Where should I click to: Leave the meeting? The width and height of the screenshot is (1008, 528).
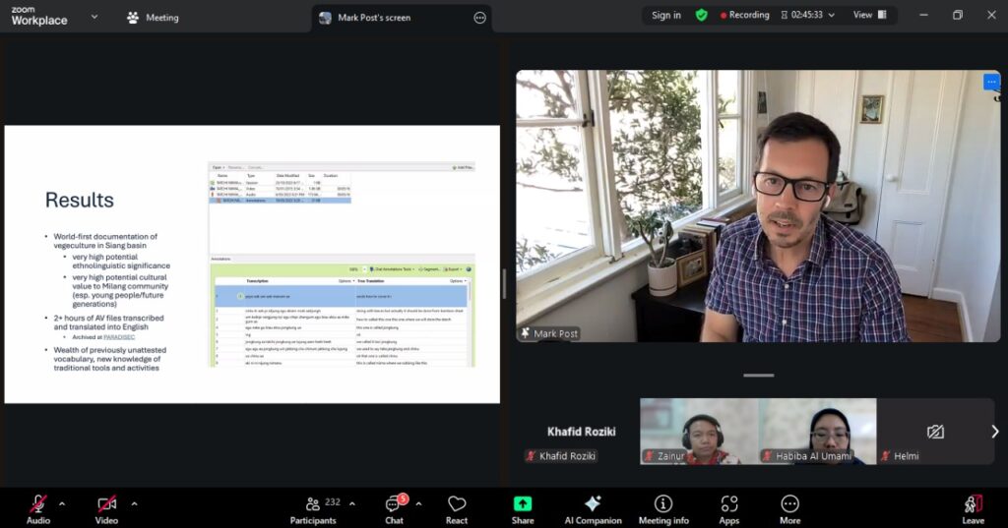pos(973,507)
